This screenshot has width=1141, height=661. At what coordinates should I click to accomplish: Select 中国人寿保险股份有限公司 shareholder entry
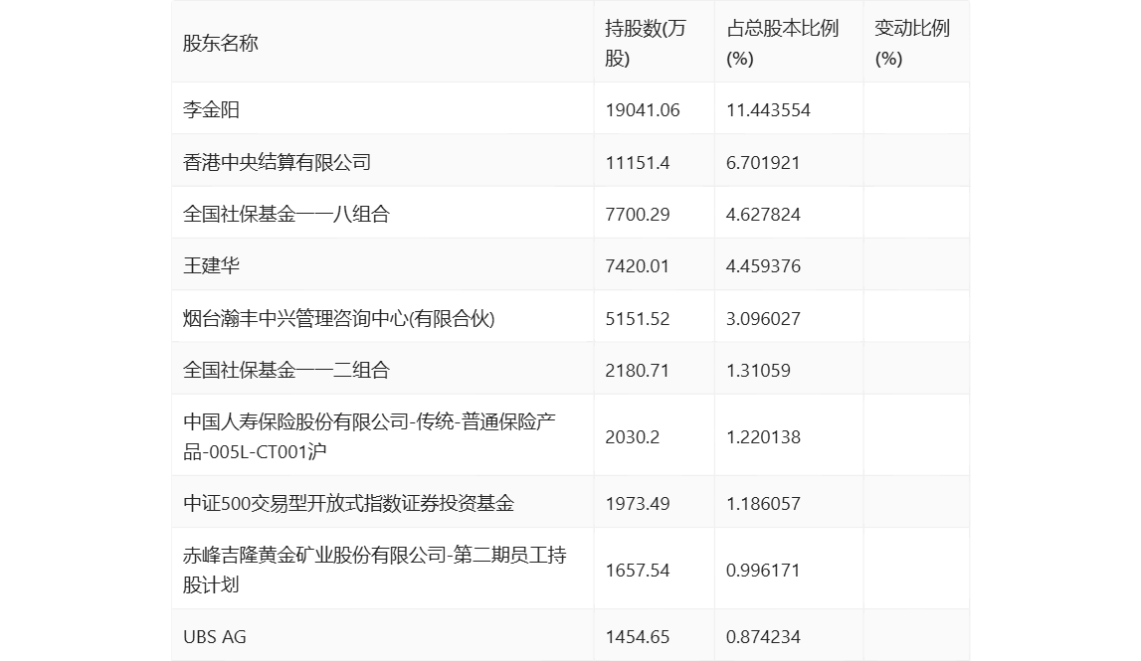click(x=370, y=436)
